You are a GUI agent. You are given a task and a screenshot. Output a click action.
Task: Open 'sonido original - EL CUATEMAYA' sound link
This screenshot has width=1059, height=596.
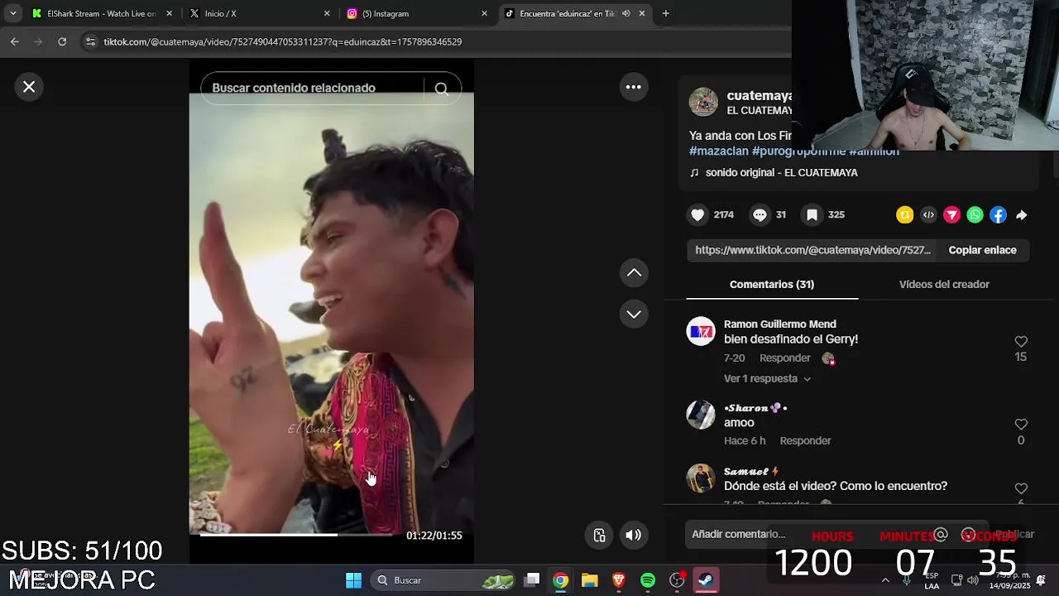coord(781,173)
